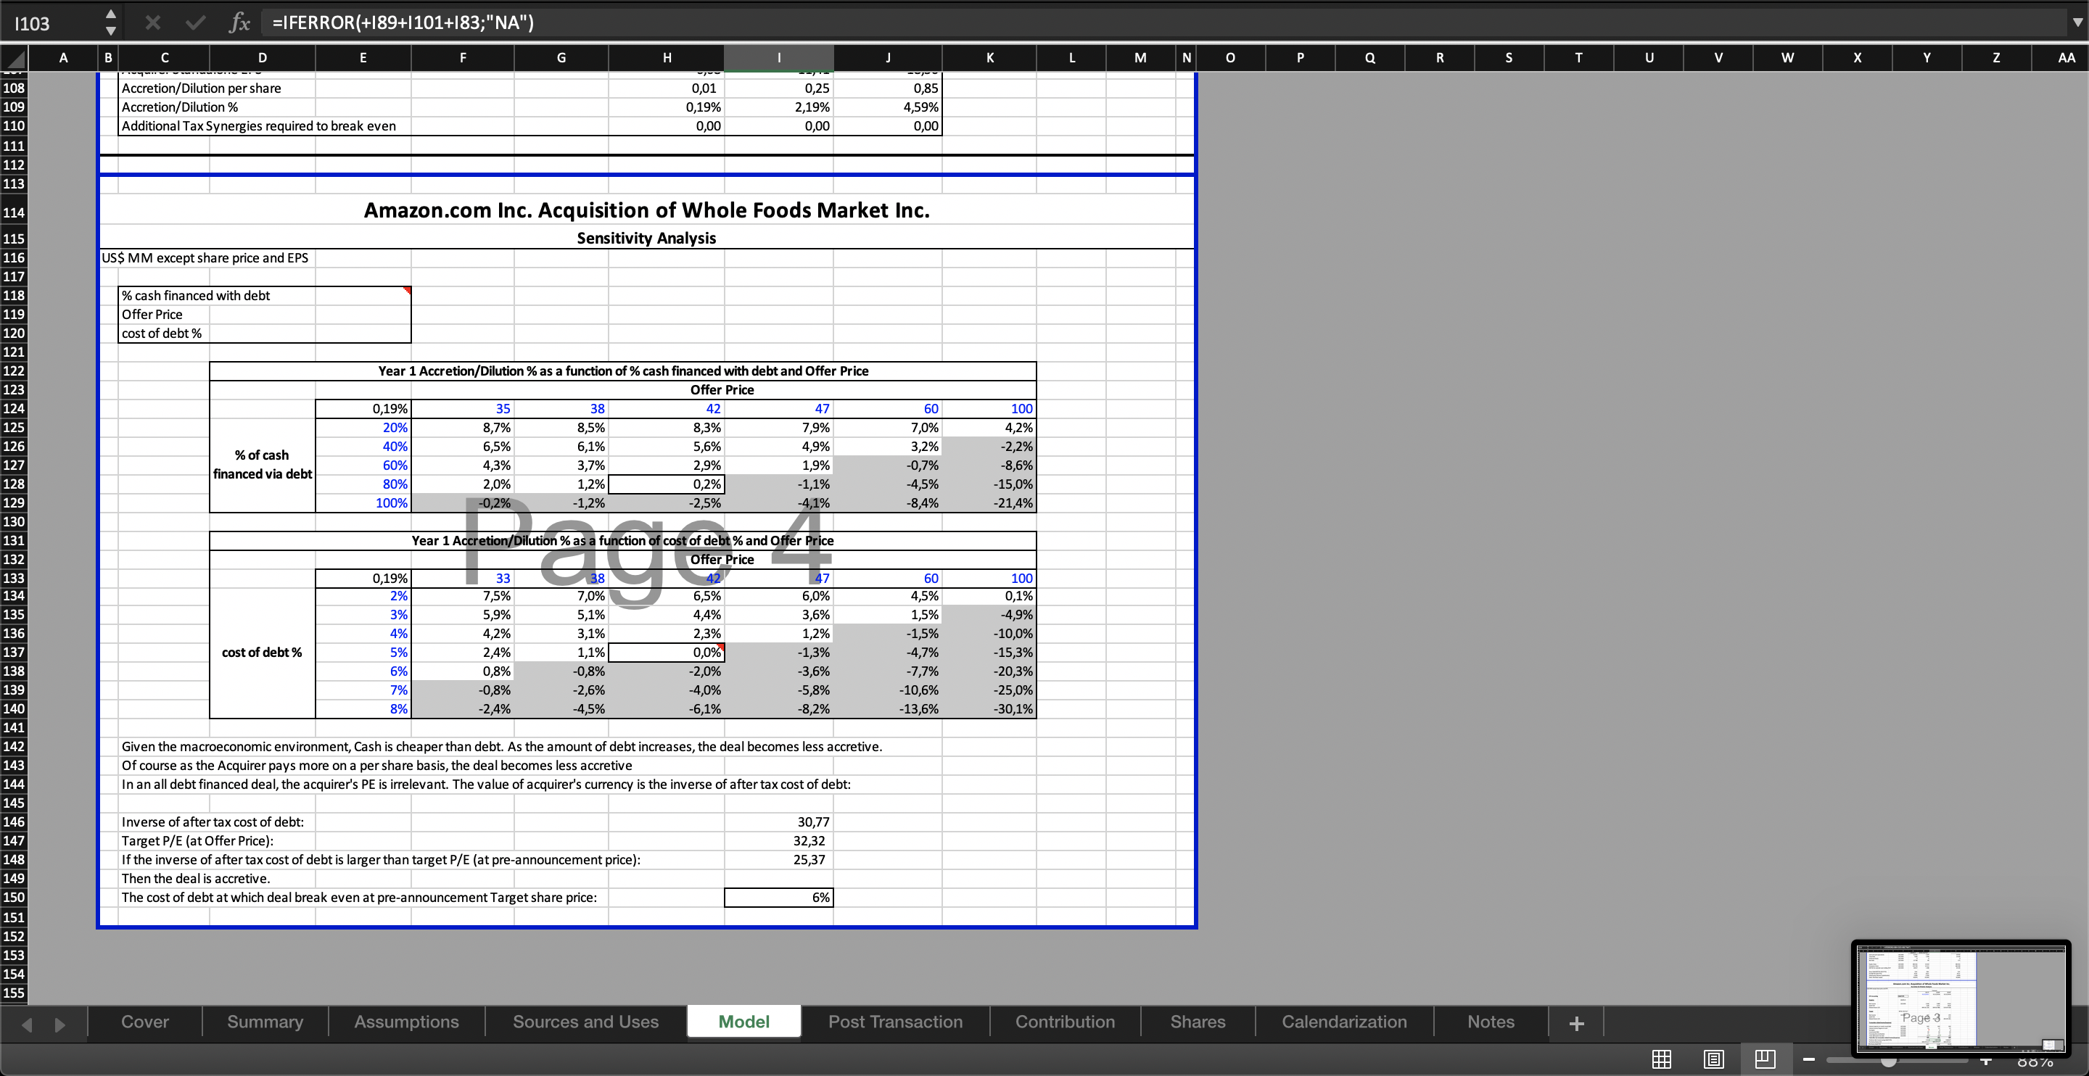This screenshot has width=2089, height=1076.
Task: Open the Shares sheet tab
Action: click(x=1198, y=1022)
